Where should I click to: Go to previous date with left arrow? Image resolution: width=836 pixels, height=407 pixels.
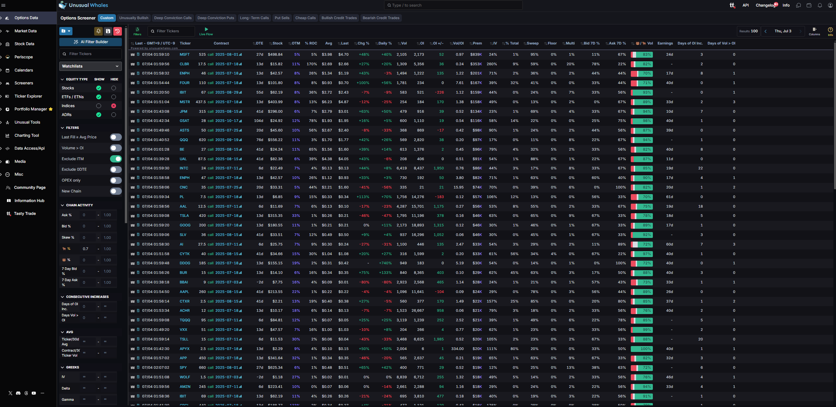766,31
